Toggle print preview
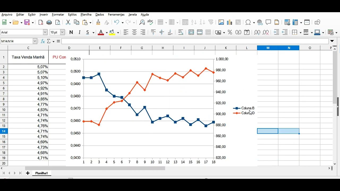Viewport: 340px width, 191px height. (x=58, y=22)
